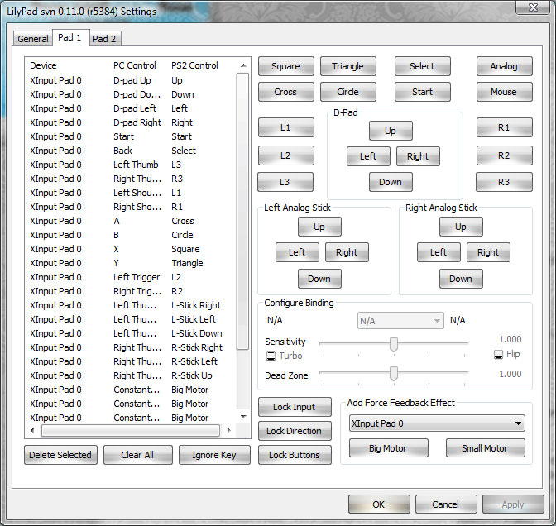
Task: Bind the R1 button
Action: [x=504, y=127]
